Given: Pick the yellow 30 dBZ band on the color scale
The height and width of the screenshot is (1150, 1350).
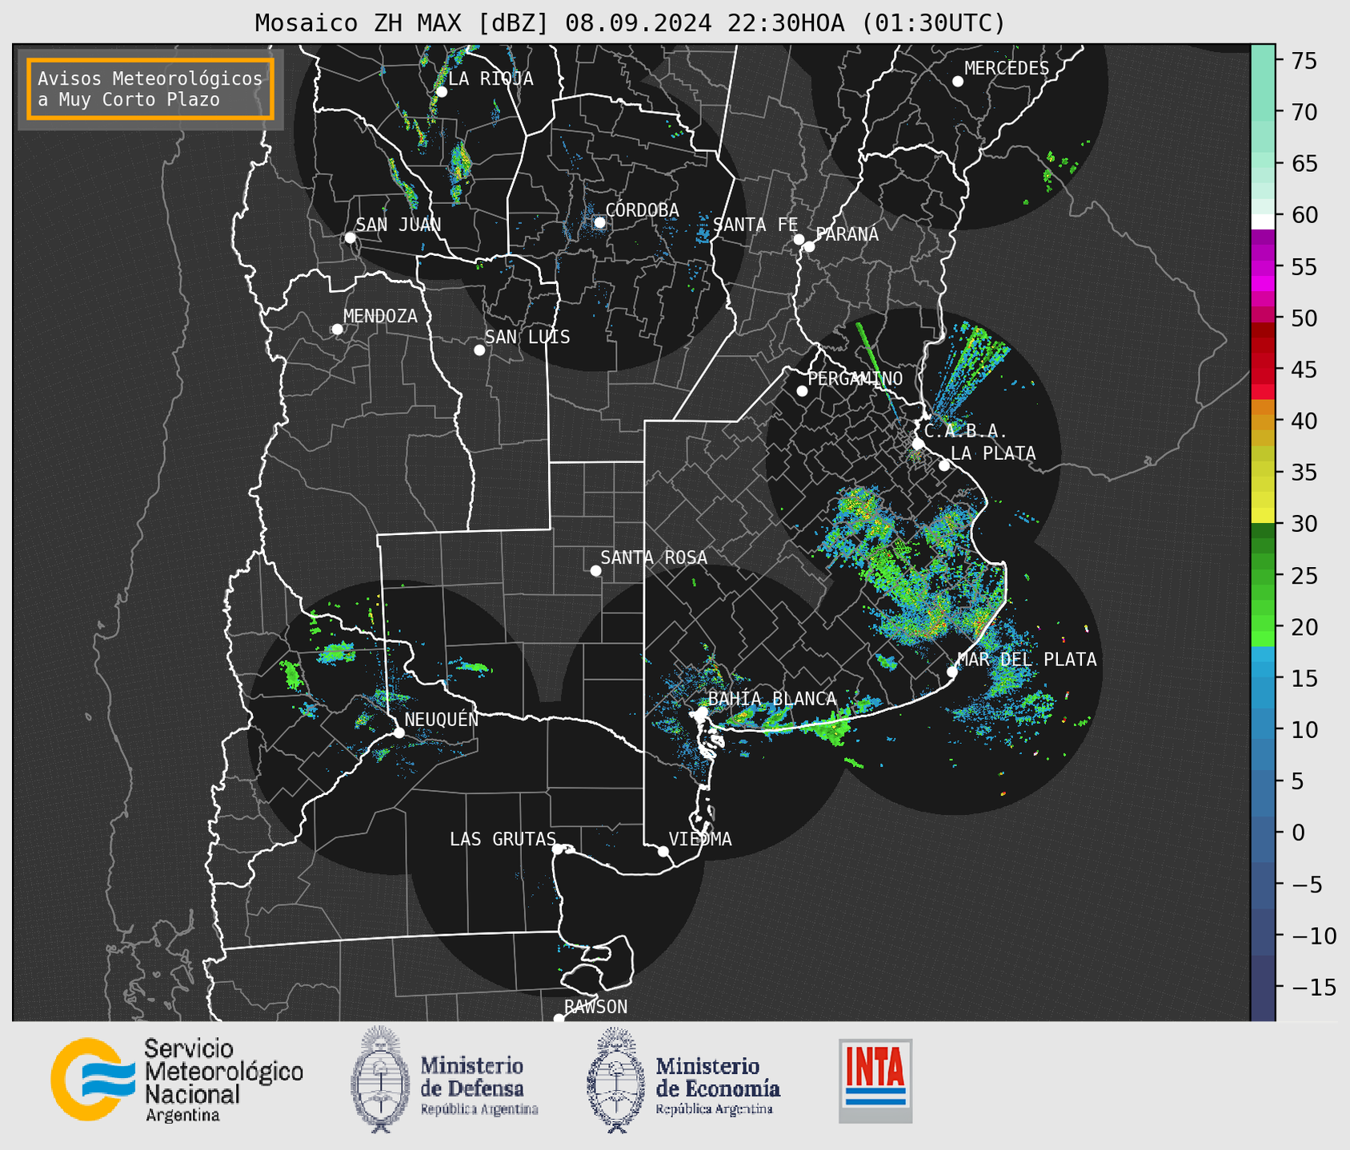Looking at the screenshot, I should click(x=1263, y=515).
